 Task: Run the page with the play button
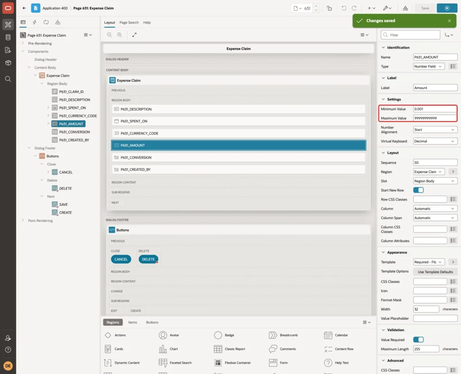point(447,8)
